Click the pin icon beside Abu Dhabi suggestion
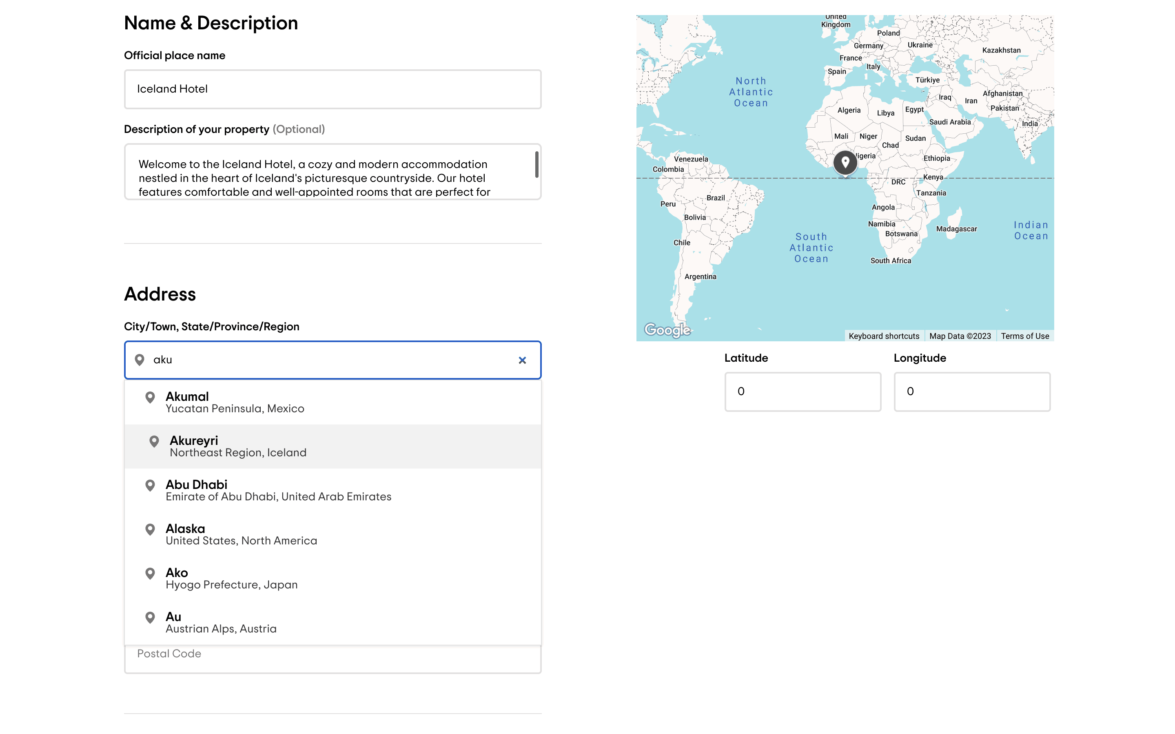Image resolution: width=1175 pixels, height=734 pixels. coord(150,485)
